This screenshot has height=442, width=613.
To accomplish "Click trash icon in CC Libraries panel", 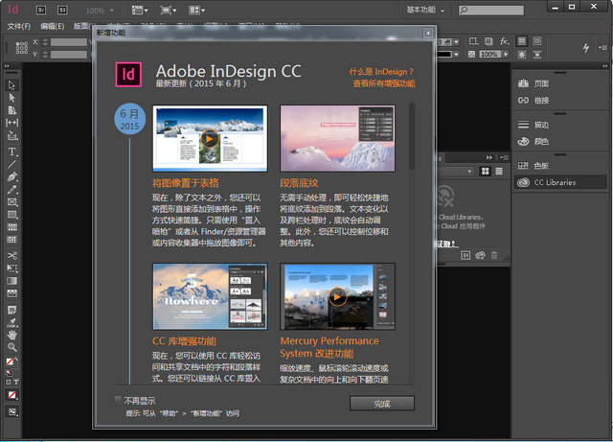I will pos(494,255).
